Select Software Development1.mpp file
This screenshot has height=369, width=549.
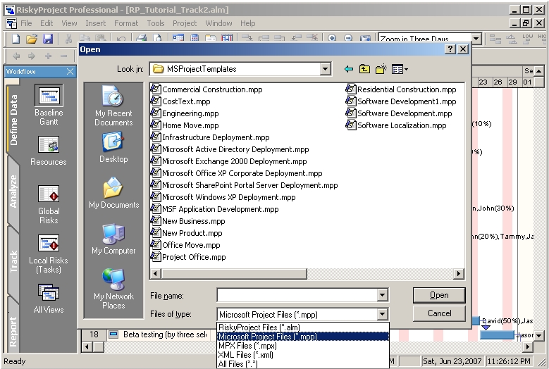401,101
